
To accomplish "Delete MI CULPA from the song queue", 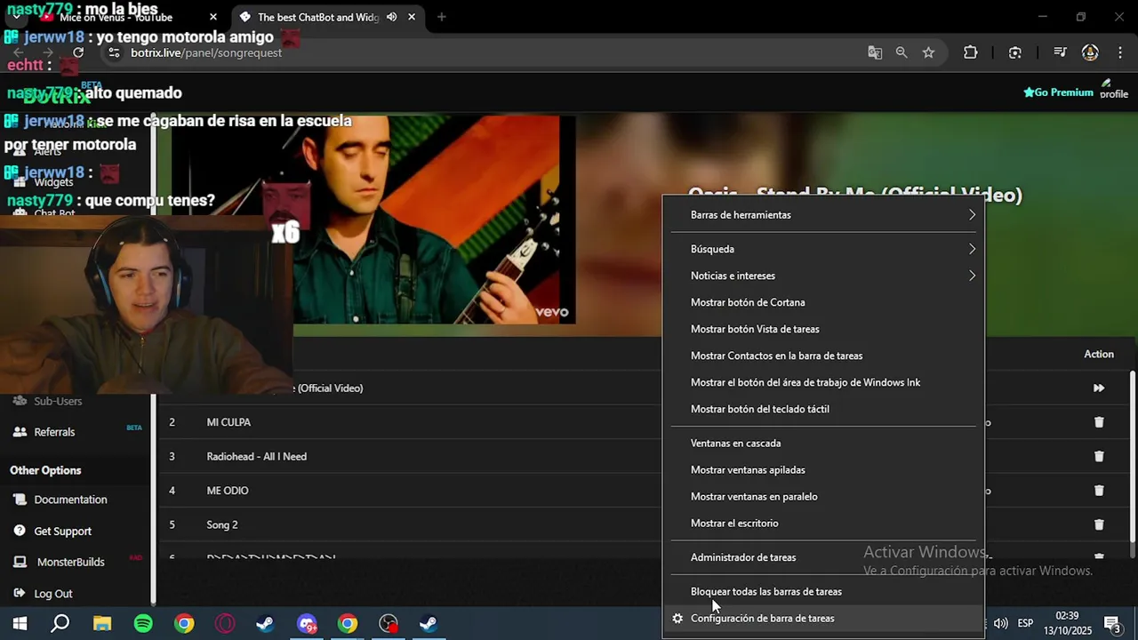I will (1099, 422).
